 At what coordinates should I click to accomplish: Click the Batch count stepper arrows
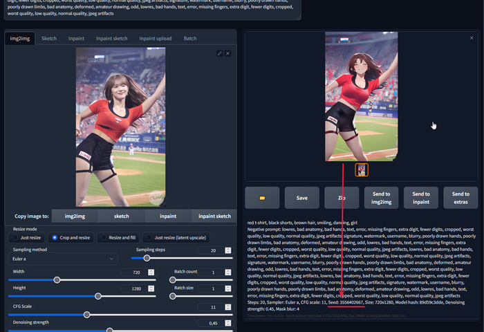coord(228,272)
